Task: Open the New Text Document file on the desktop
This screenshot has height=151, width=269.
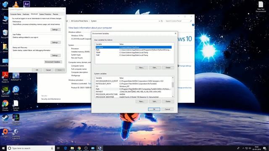Action: tap(261, 7)
